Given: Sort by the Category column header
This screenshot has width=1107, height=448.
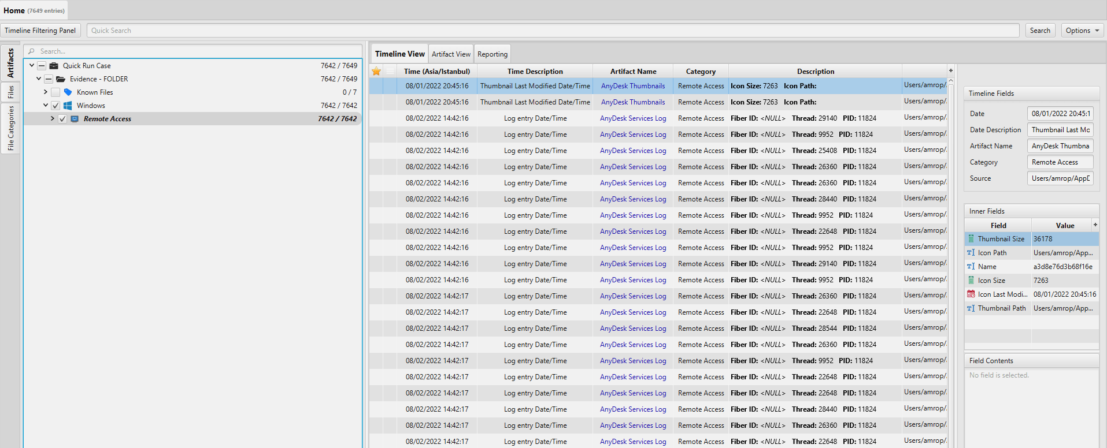Looking at the screenshot, I should [x=701, y=72].
